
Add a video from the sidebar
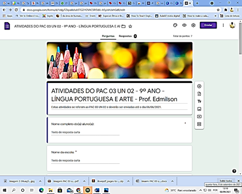(x=199, y=116)
